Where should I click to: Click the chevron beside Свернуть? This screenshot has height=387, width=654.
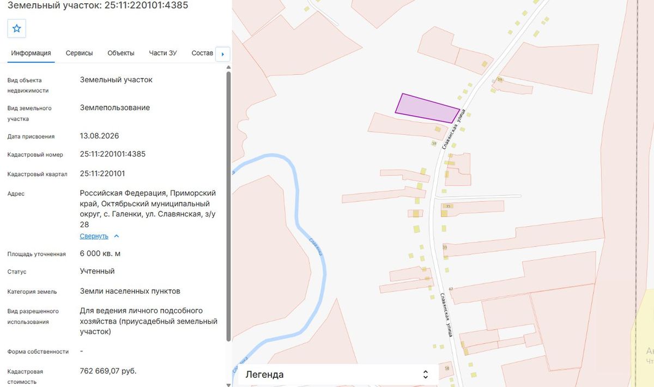pos(117,237)
